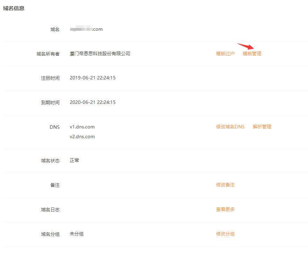Viewport: 308px width, 267px height.
Task: Click the registration time 2019-06-21 22:24:15
Action: [x=93, y=78]
